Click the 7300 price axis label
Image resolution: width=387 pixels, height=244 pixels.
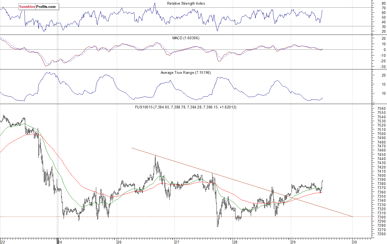click(x=382, y=217)
